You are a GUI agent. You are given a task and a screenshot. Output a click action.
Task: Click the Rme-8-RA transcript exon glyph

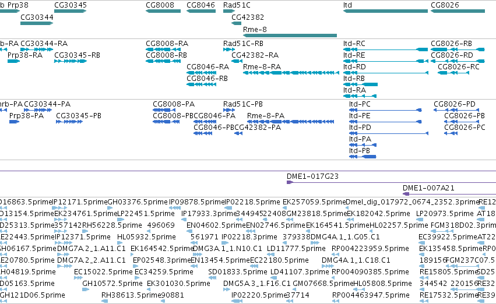pos(291,73)
